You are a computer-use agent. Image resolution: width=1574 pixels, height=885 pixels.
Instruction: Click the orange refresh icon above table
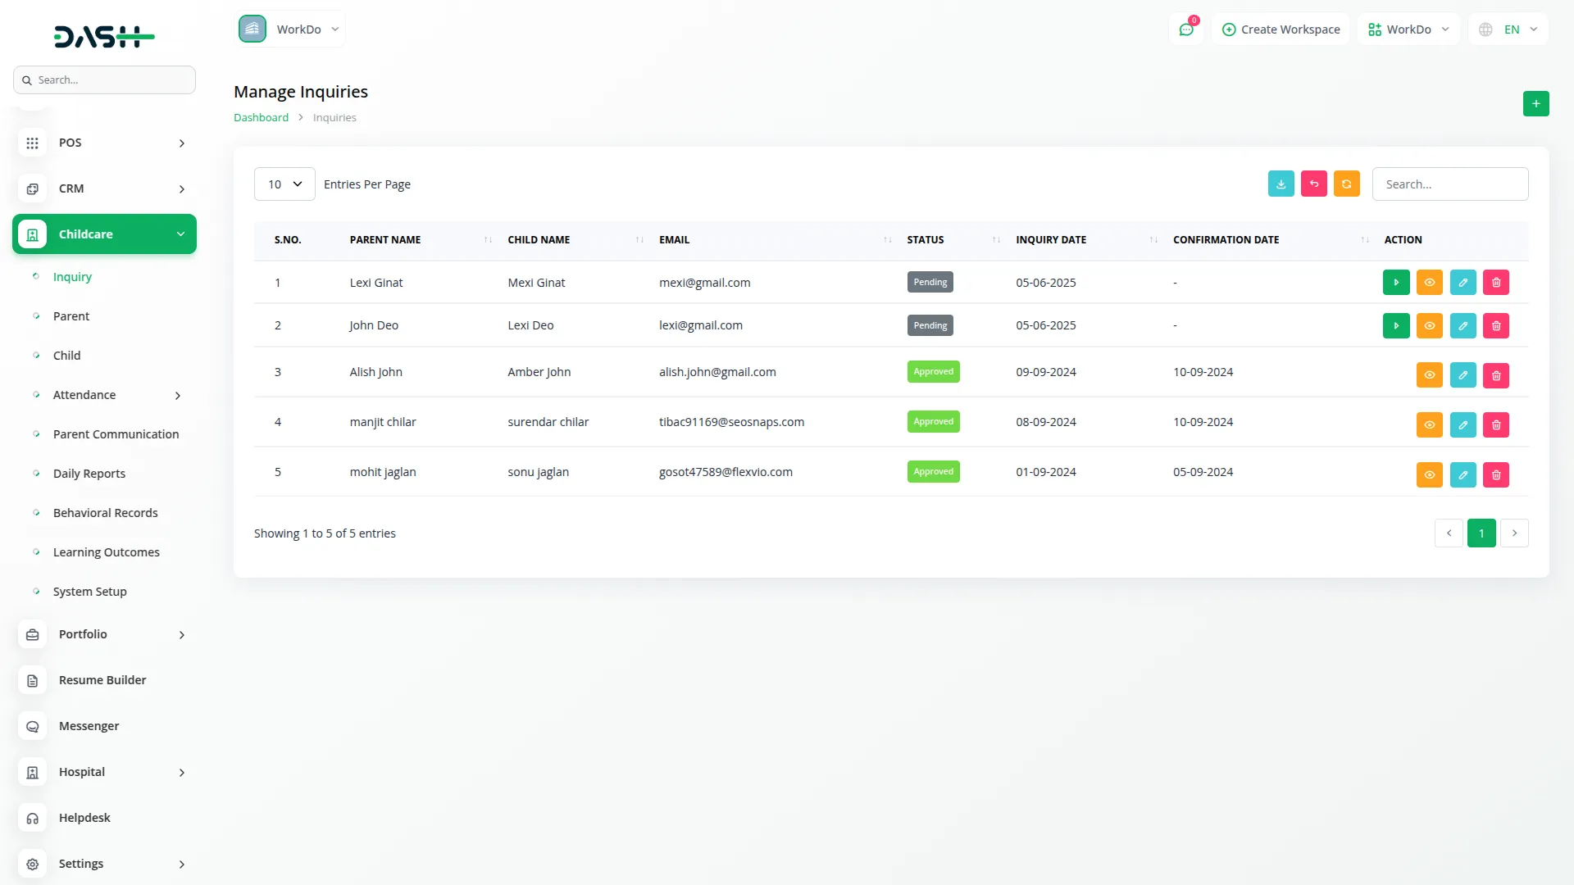pyautogui.click(x=1346, y=184)
